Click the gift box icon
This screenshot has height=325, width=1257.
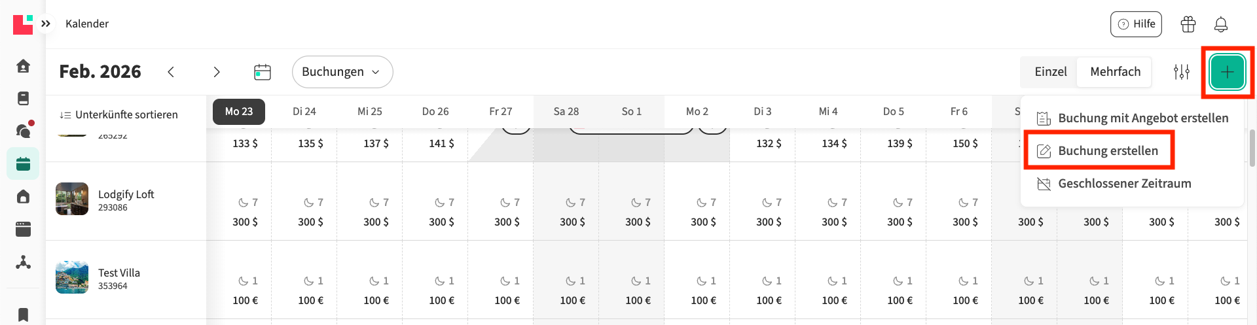1188,25
